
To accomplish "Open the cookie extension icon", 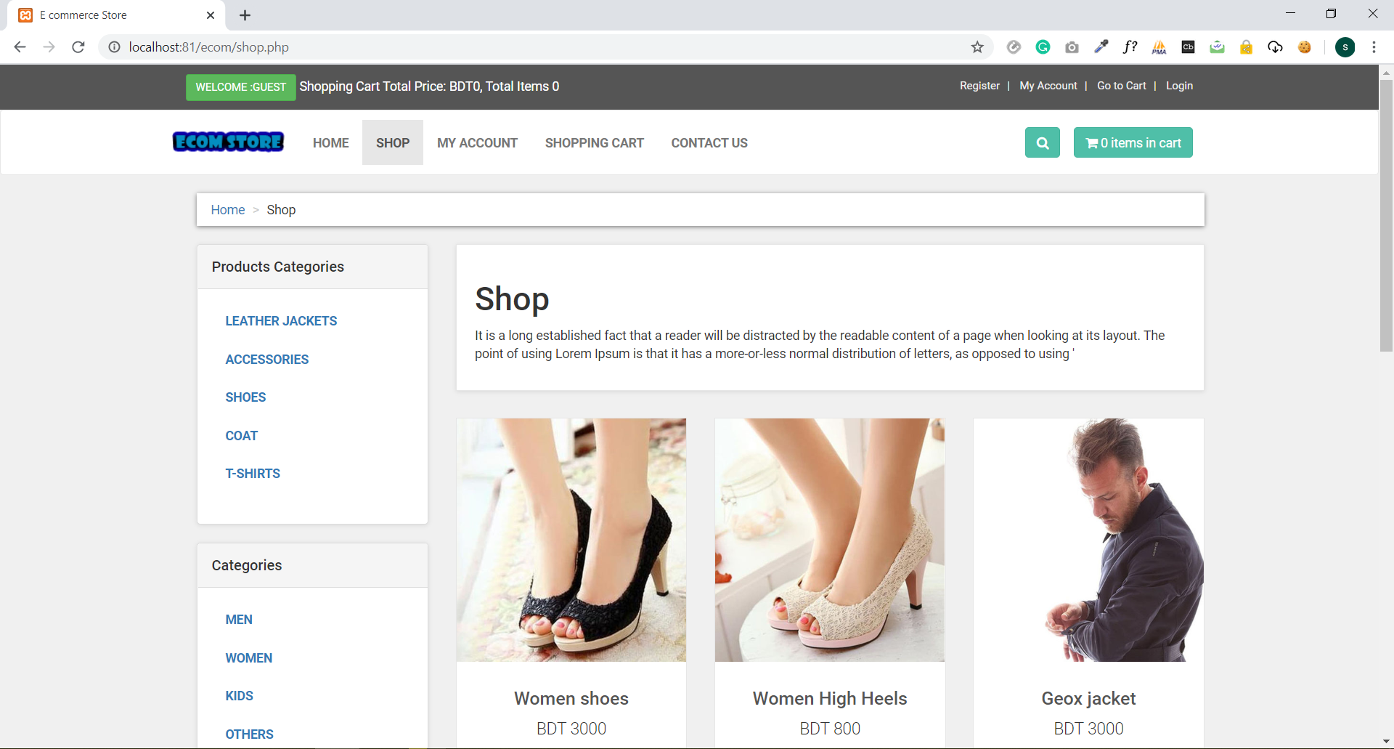I will tap(1304, 47).
